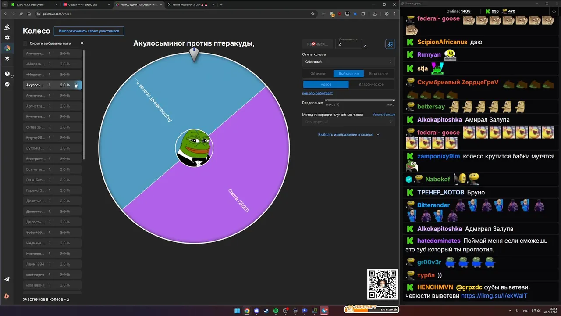This screenshot has height=316, width=561.
Task: Open Windows Start menu
Action: [x=237, y=311]
